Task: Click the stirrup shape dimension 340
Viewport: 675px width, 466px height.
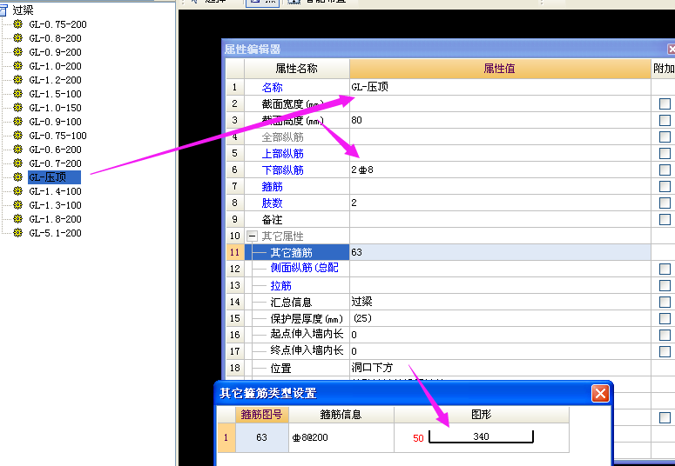Action: [481, 436]
